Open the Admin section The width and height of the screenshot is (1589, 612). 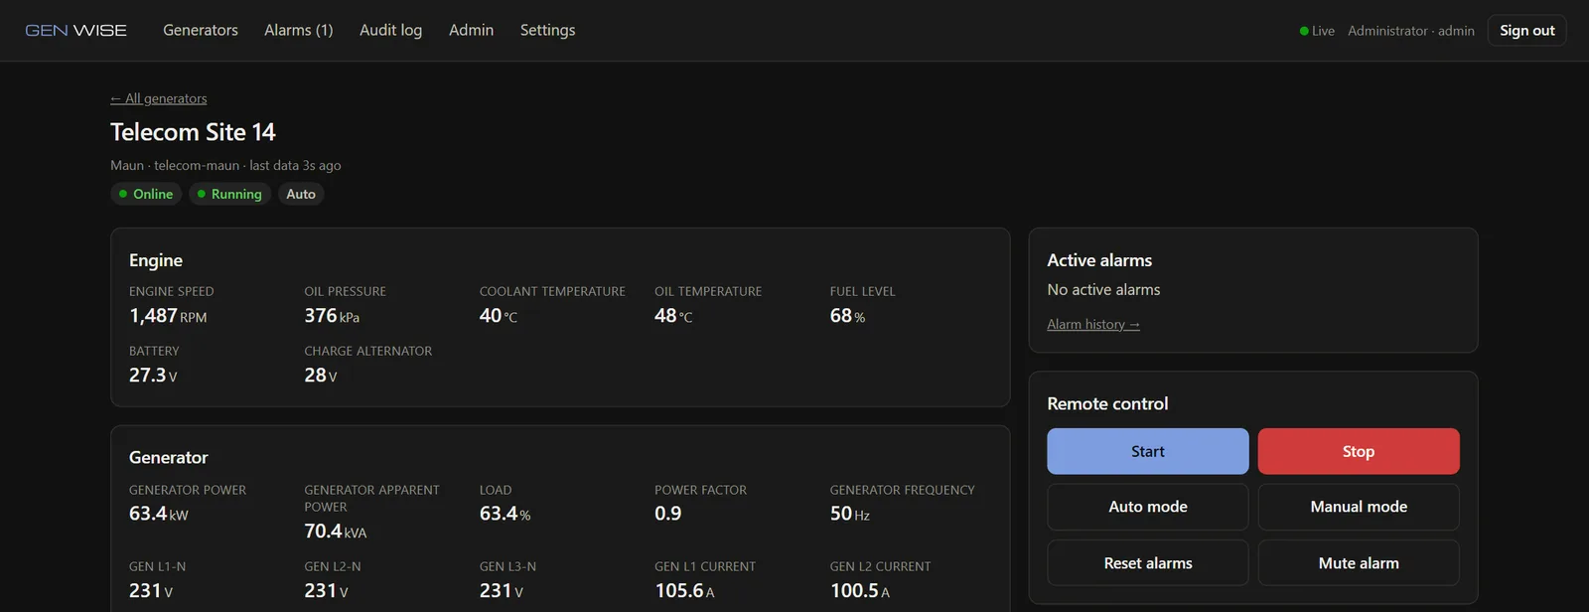[471, 30]
